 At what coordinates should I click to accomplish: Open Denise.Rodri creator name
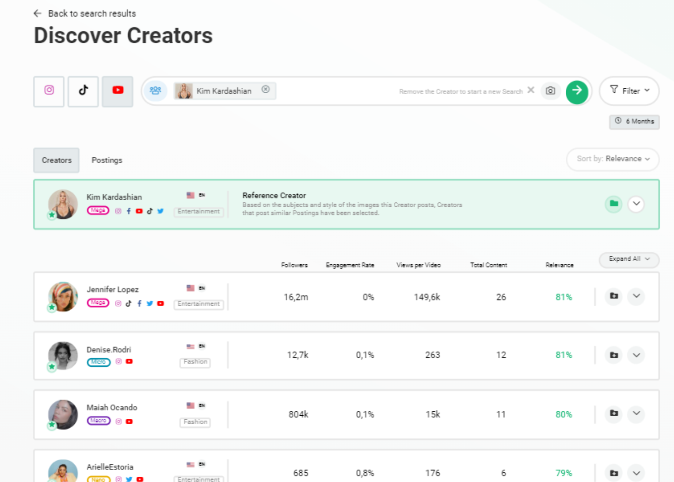109,349
